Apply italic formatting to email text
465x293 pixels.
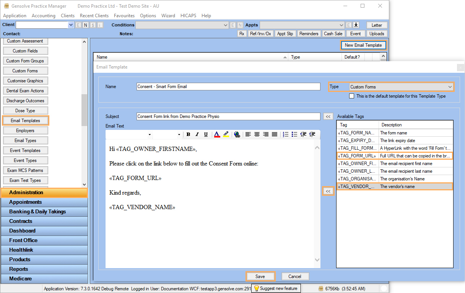(197, 134)
